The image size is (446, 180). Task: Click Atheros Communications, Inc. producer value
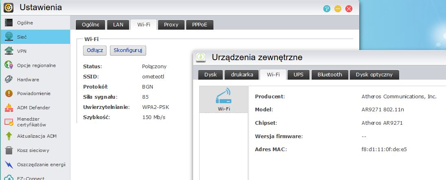coord(399,97)
